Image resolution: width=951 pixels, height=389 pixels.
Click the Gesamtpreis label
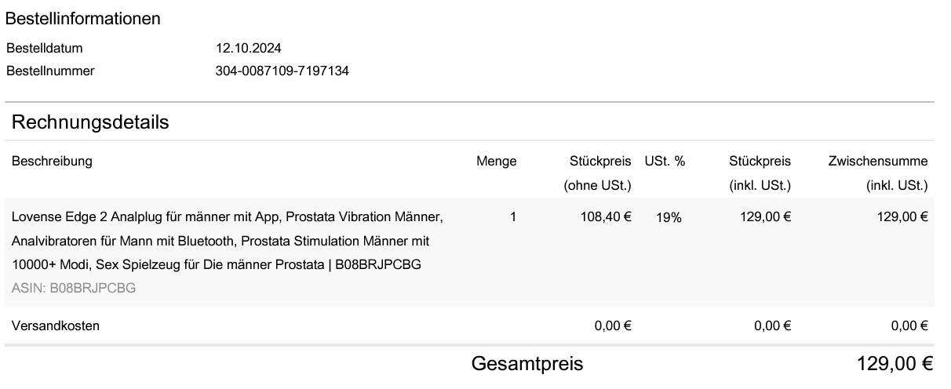(527, 365)
